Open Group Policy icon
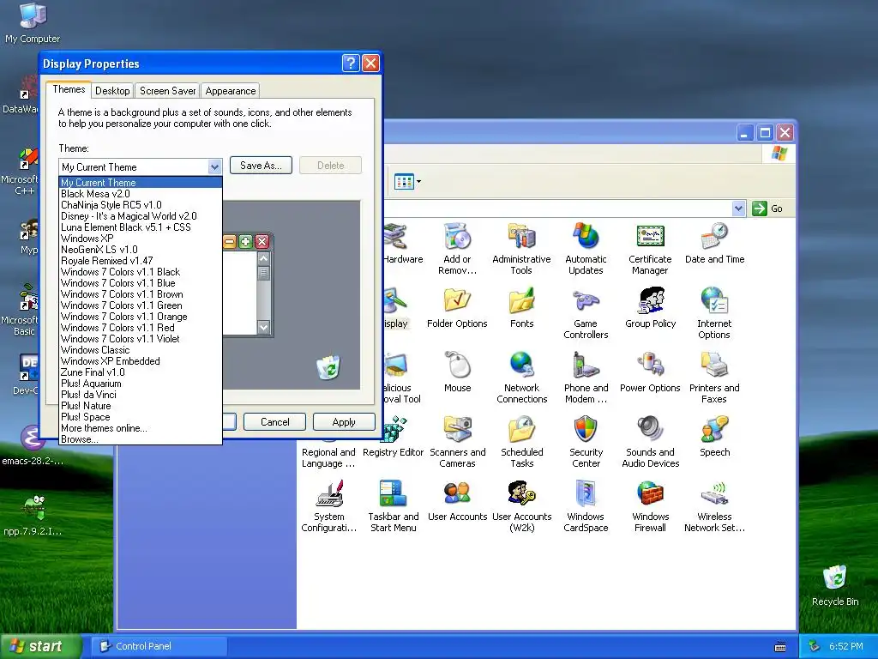This screenshot has height=659, width=878. coord(650,308)
